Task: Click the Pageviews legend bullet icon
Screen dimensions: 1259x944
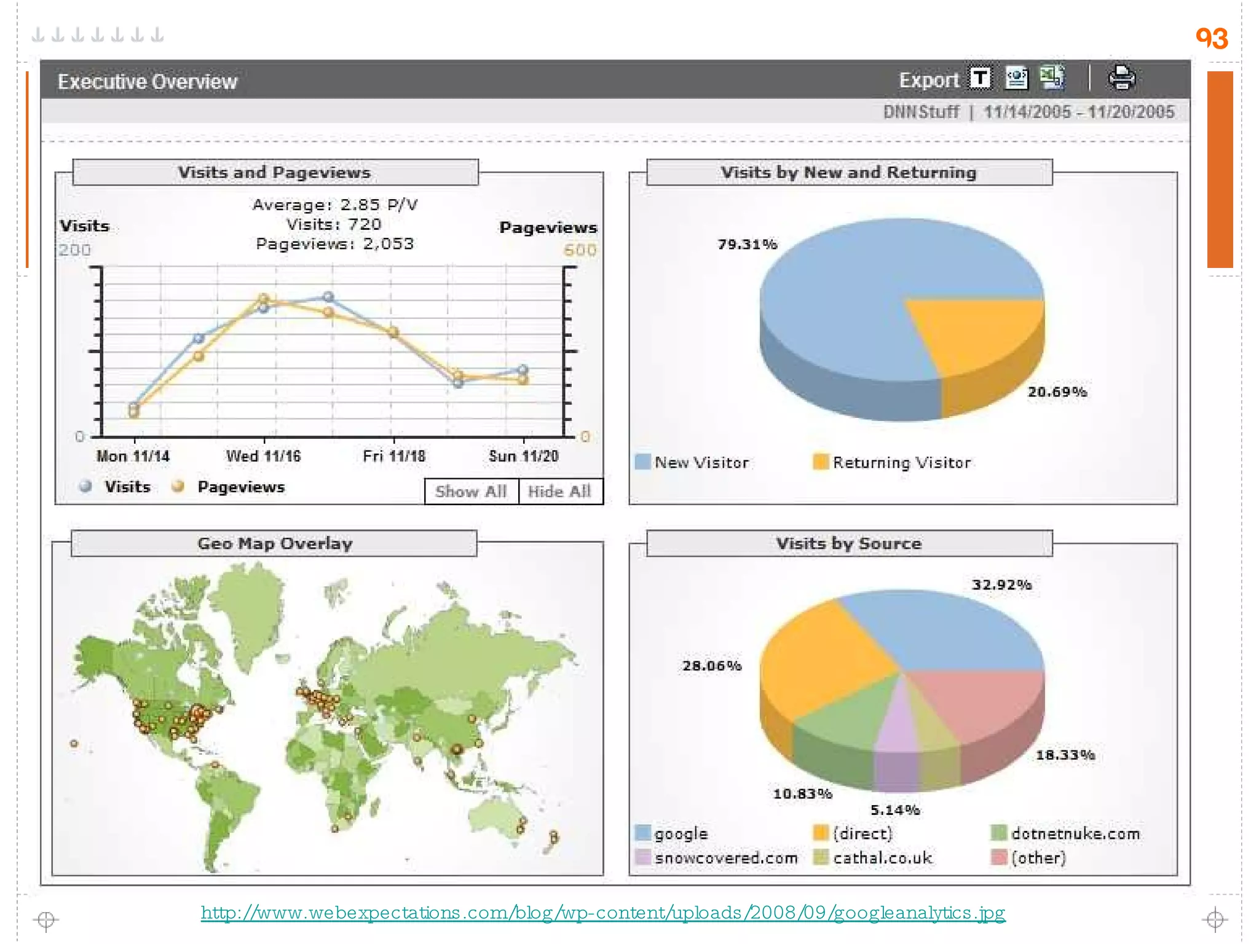Action: pyautogui.click(x=178, y=486)
